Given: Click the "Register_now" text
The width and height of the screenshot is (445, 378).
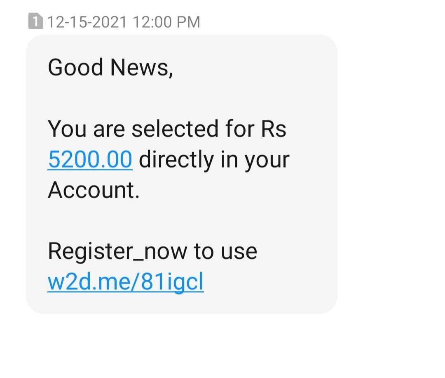Looking at the screenshot, I should point(117,252).
